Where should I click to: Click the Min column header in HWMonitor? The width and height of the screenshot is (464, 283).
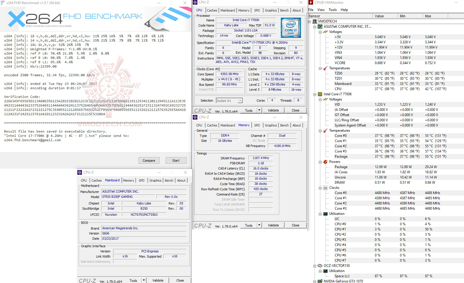click(410, 16)
